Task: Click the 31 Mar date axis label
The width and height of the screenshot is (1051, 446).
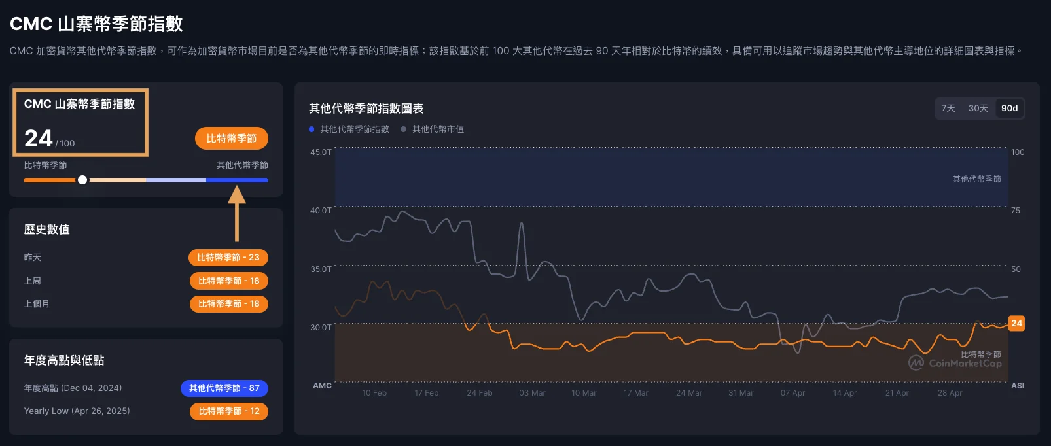Action: pyautogui.click(x=741, y=393)
